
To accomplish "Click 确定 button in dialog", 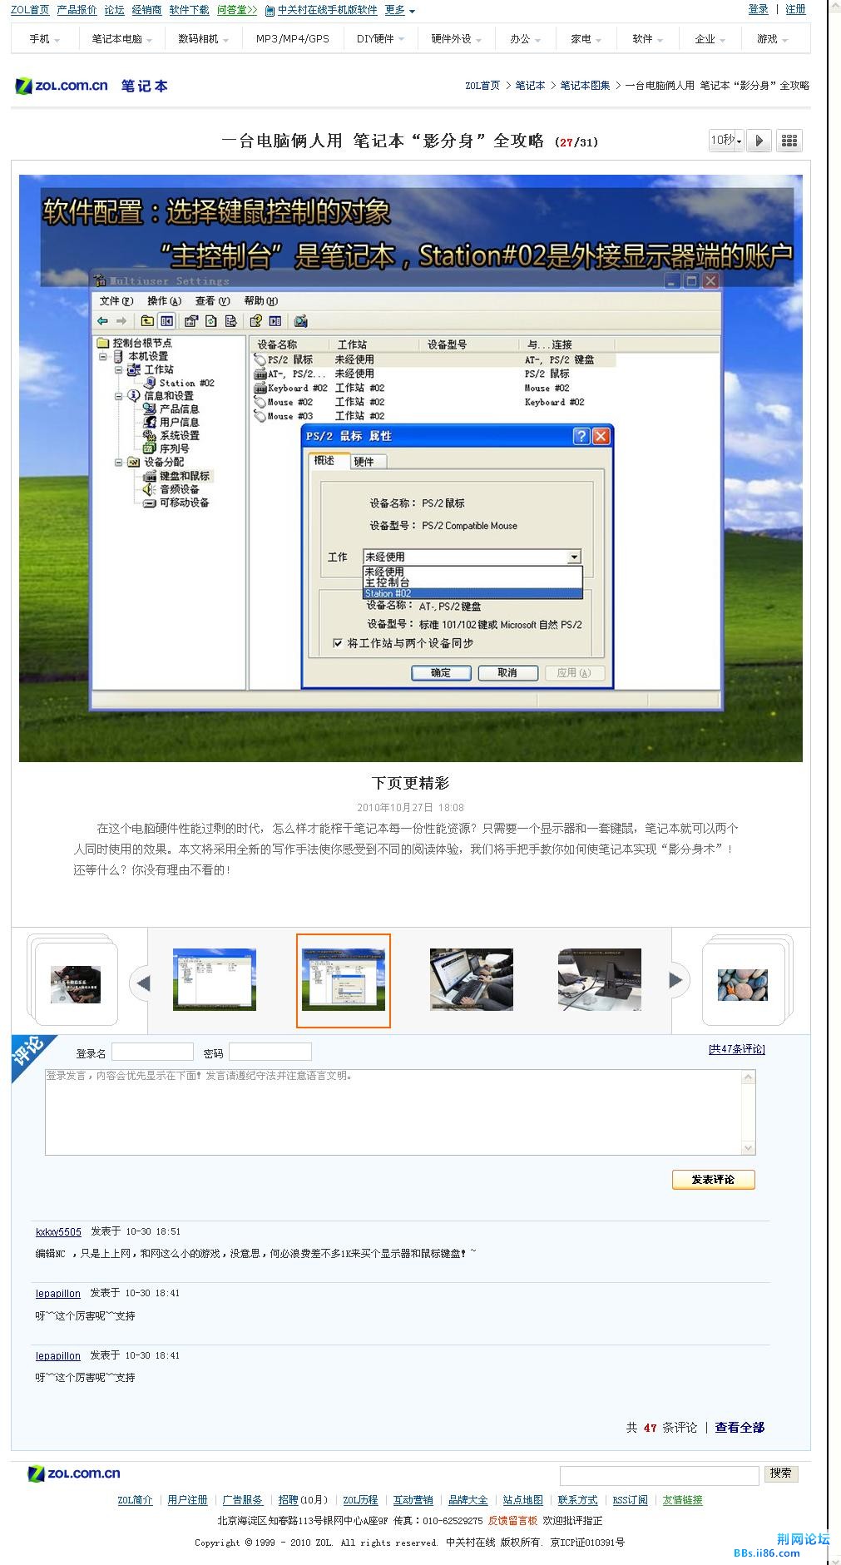I will 441,673.
